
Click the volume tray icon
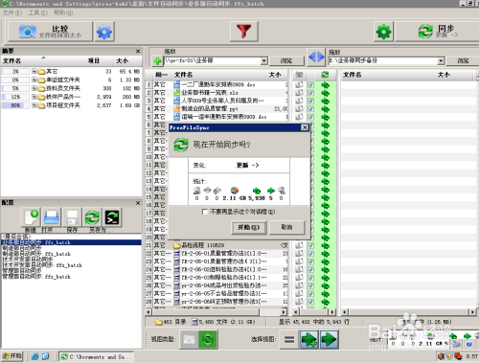441,356
